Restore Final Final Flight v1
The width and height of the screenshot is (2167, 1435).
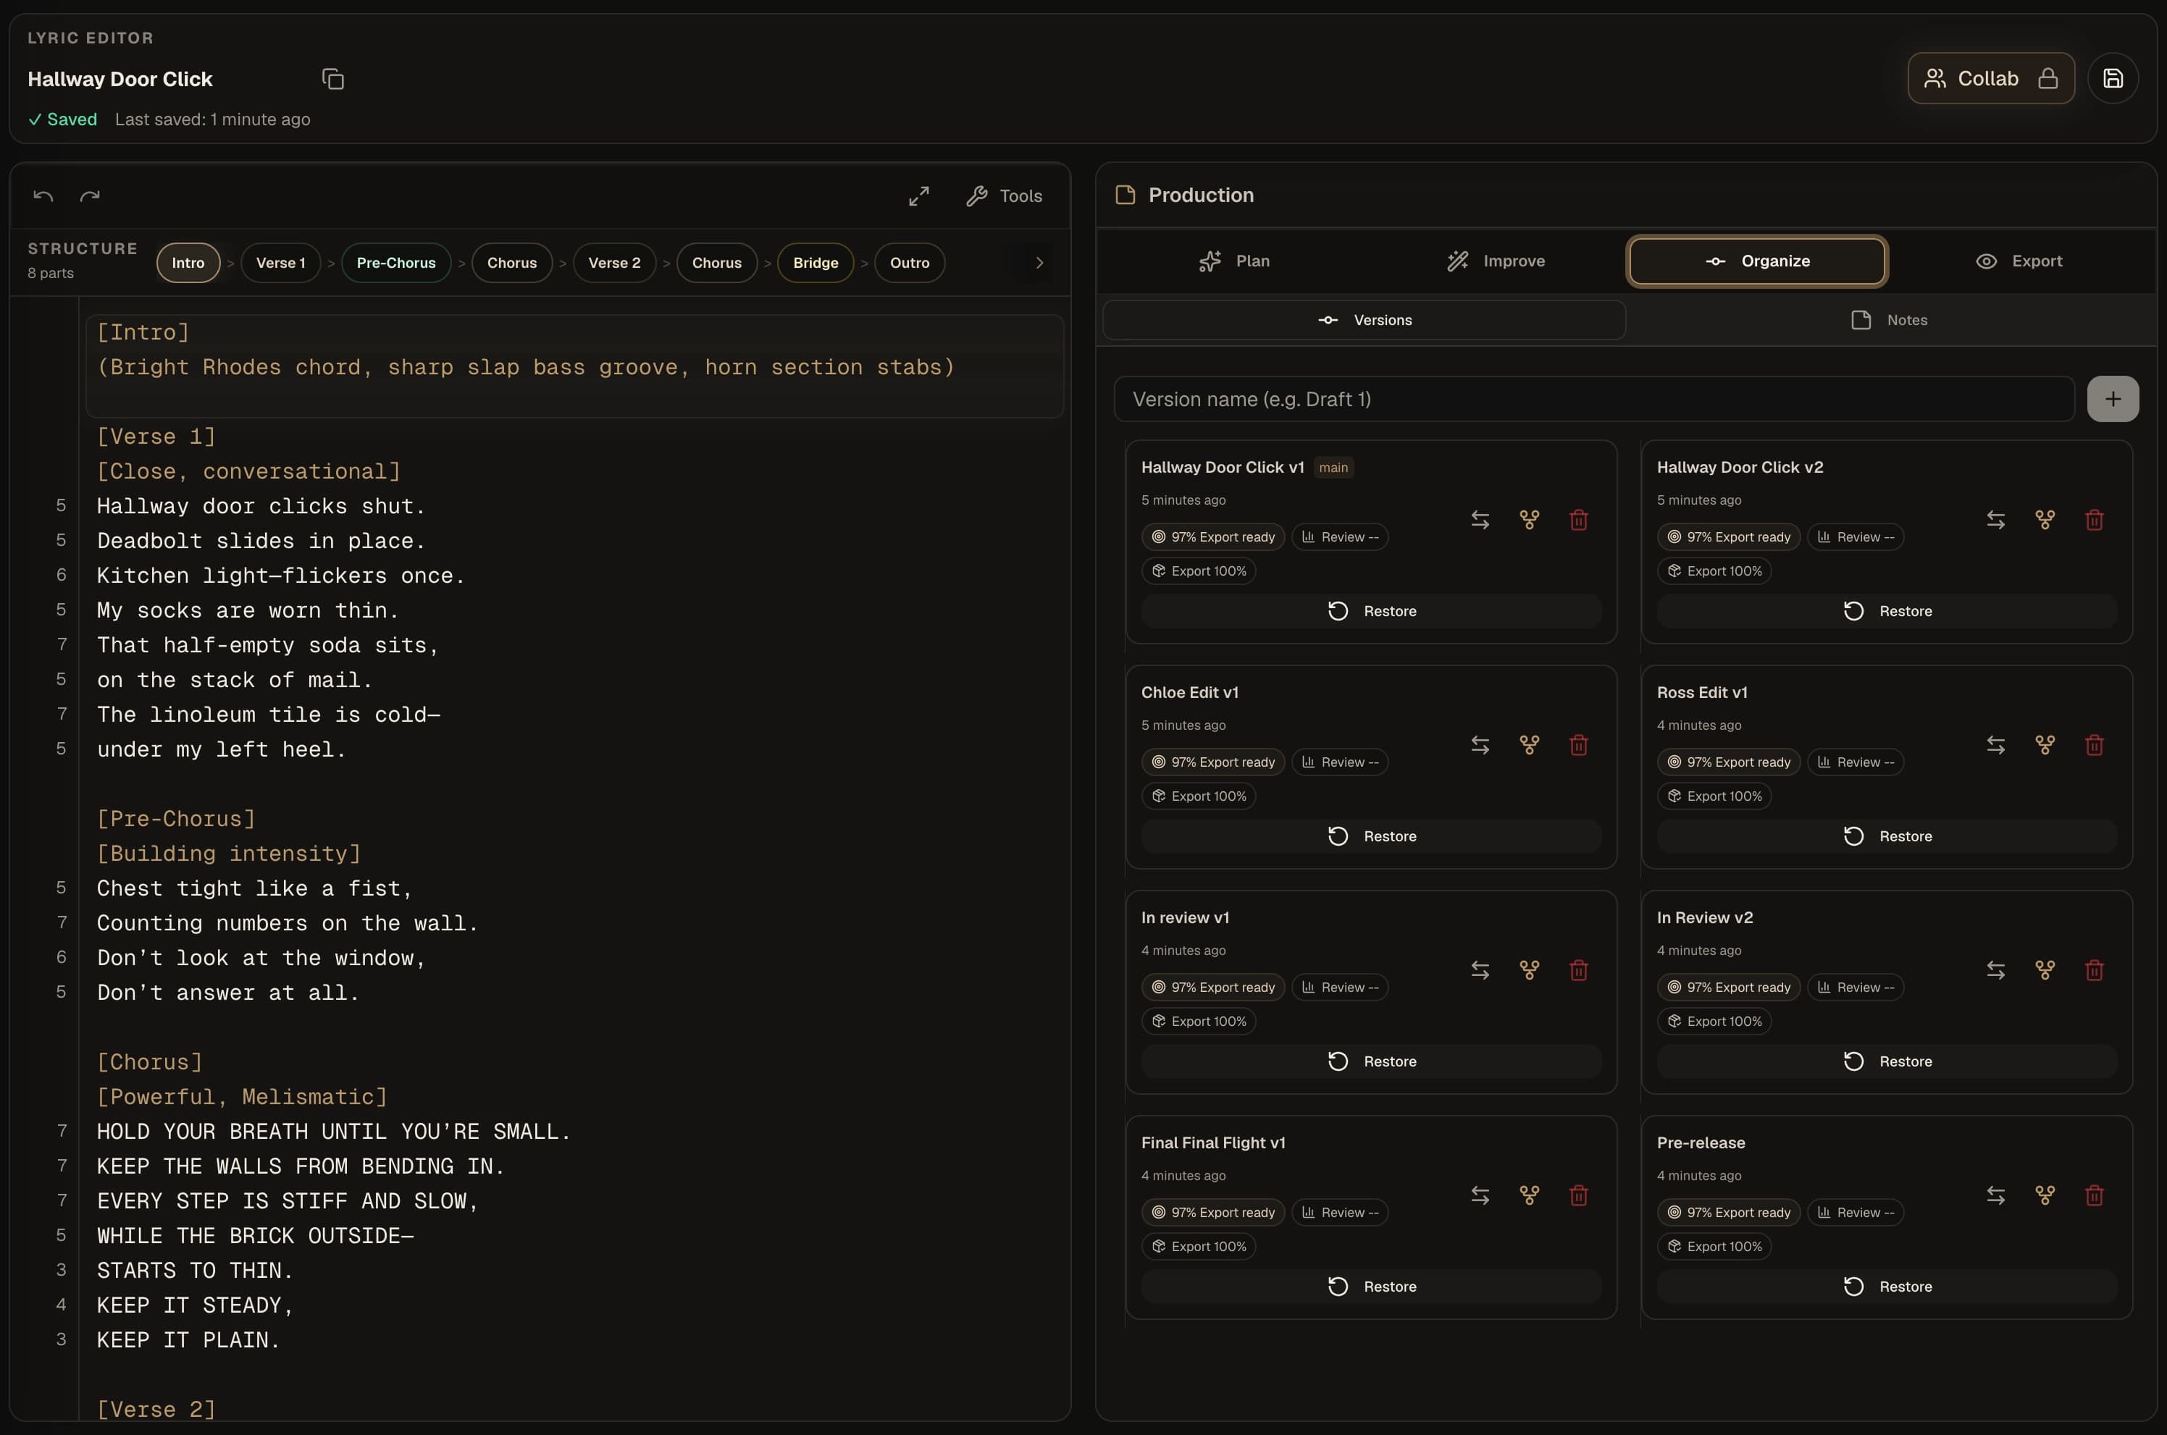point(1372,1286)
